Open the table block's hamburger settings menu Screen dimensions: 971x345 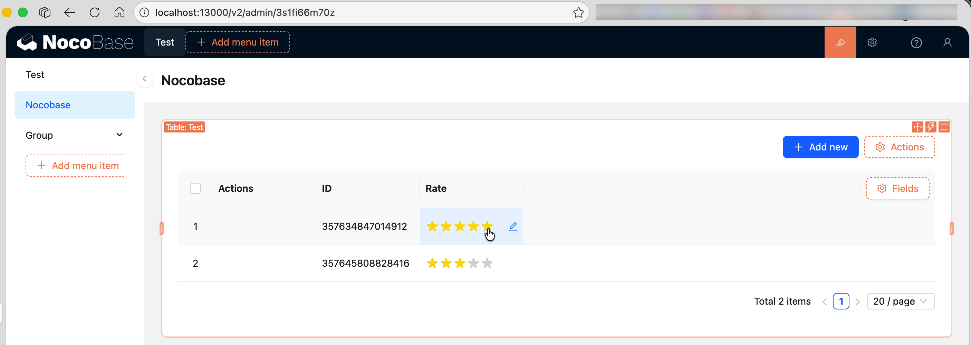(944, 127)
